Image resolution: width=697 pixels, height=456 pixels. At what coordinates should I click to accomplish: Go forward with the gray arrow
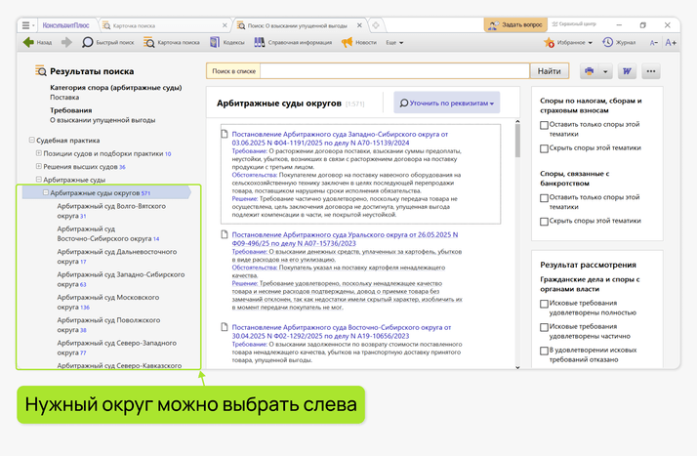(x=66, y=42)
